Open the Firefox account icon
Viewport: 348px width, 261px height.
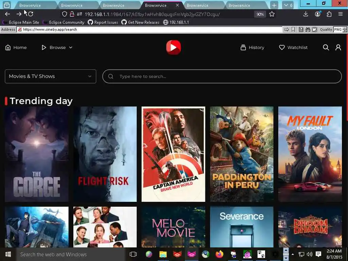[x=318, y=14]
